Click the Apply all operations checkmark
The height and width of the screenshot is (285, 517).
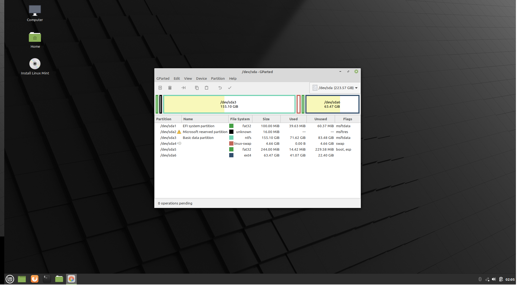tap(230, 88)
